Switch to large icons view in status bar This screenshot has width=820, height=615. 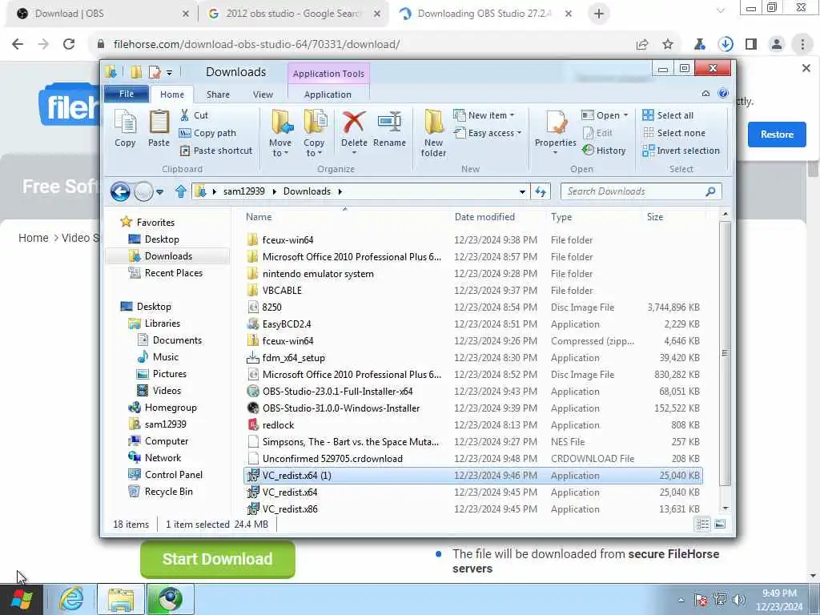[x=720, y=524]
